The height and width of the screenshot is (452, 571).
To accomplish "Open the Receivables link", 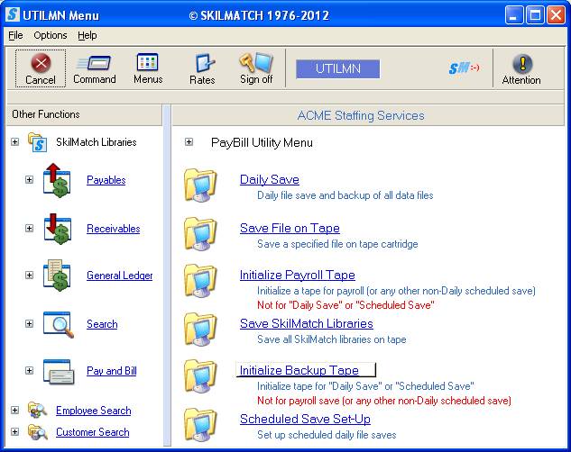I will pyautogui.click(x=114, y=229).
